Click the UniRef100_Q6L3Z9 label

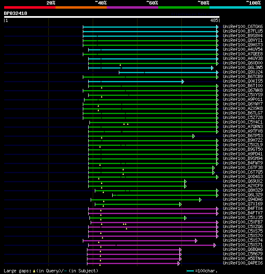coord(243,195)
